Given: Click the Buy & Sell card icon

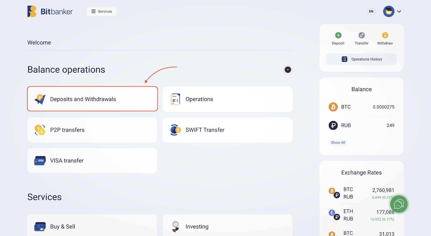Looking at the screenshot, I should pos(40,227).
